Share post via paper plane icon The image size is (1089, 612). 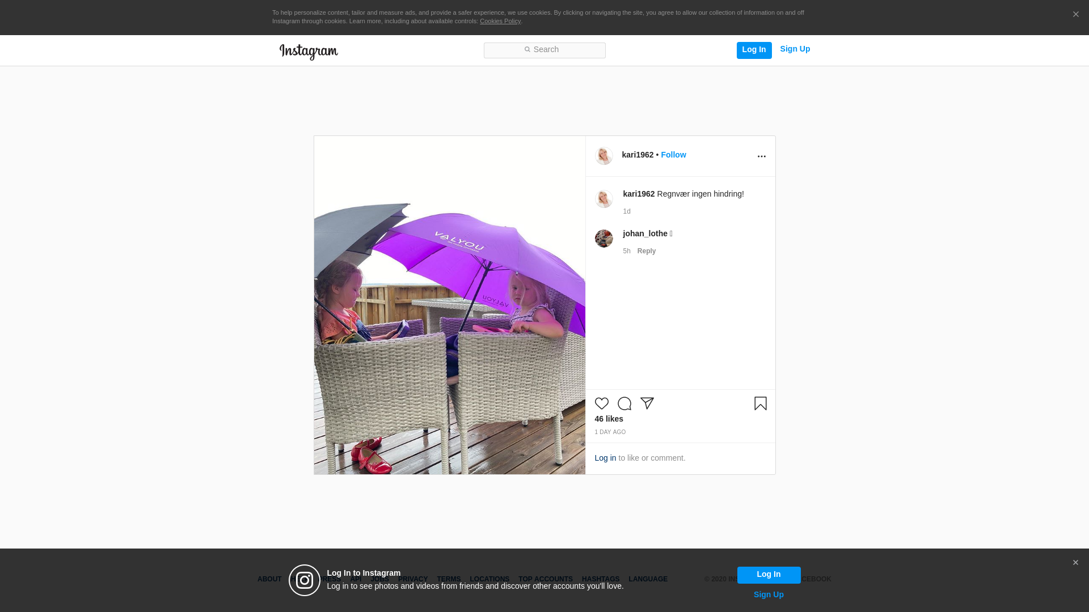coord(647,403)
